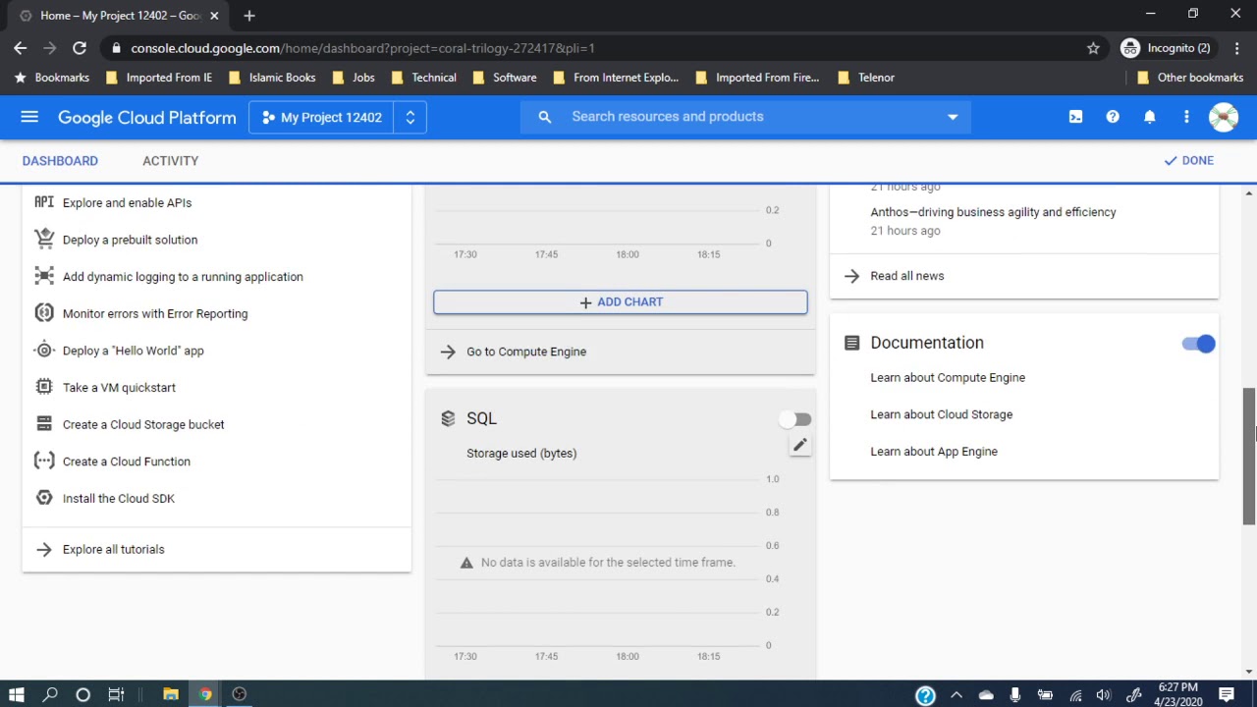
Task: Open the Jobs bookmarks folder
Action: tap(354, 78)
